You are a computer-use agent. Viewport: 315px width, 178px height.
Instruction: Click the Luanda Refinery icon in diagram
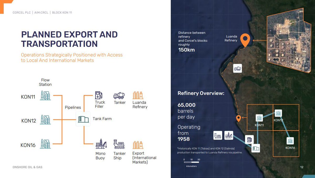(x=138, y=95)
